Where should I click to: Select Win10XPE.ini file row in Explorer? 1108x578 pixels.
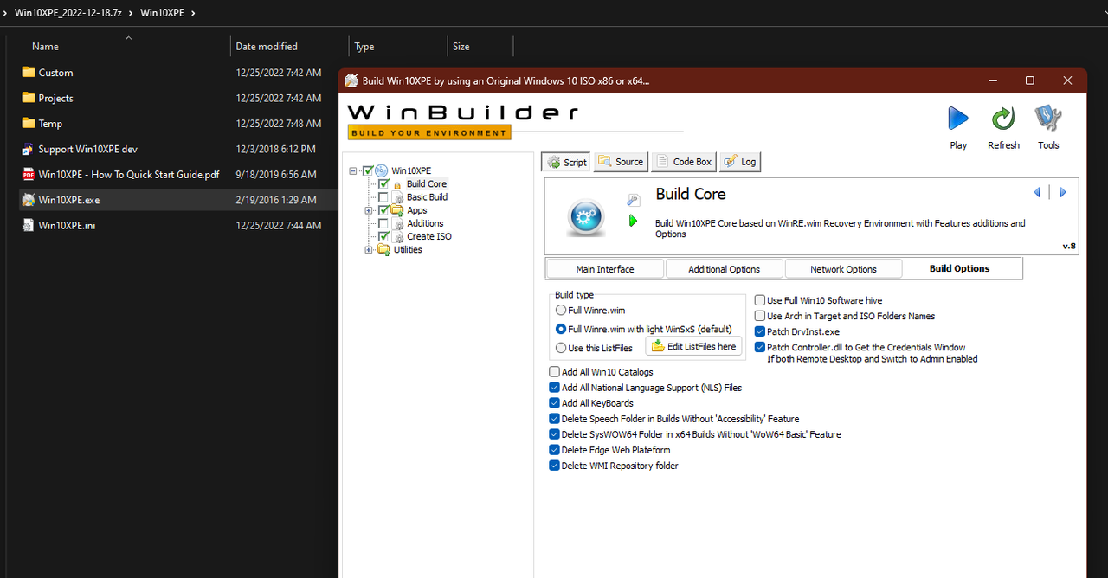pos(178,225)
